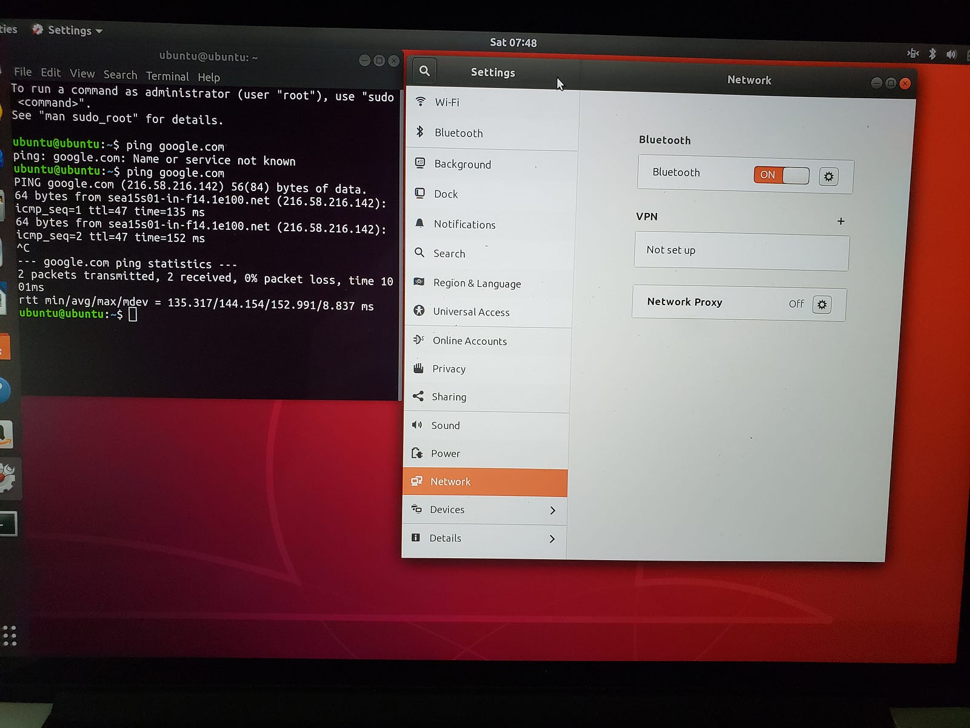Click the Network icon in sidebar
This screenshot has width=970, height=728.
[416, 481]
